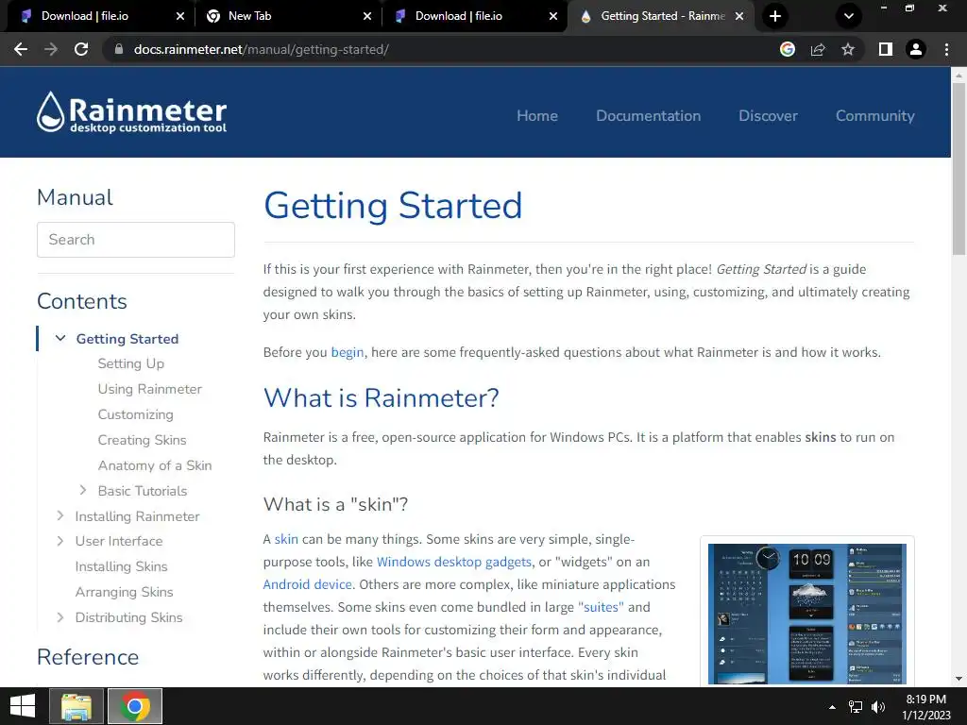Open the Documentation navigation item
This screenshot has height=725, width=967.
(x=648, y=116)
